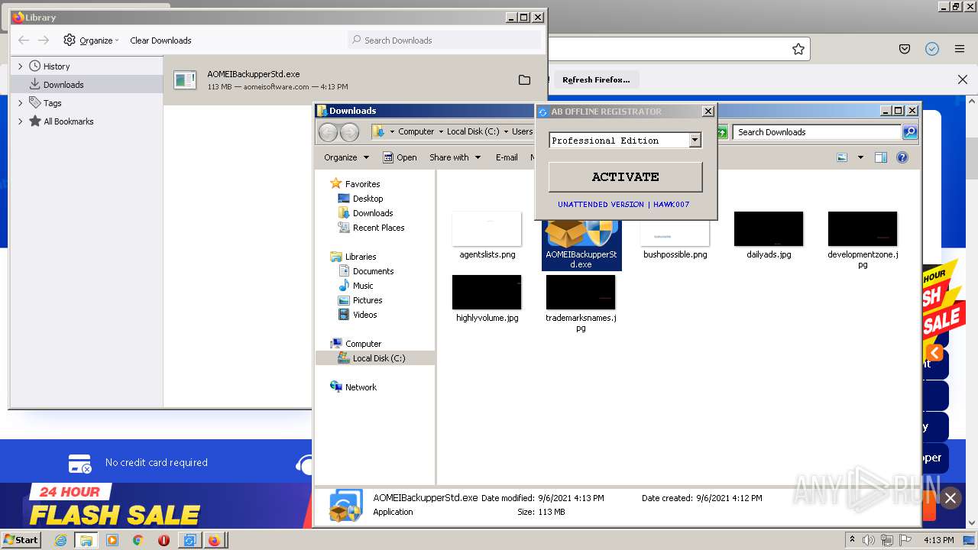
Task: Open the Windows Start menu
Action: (21, 539)
